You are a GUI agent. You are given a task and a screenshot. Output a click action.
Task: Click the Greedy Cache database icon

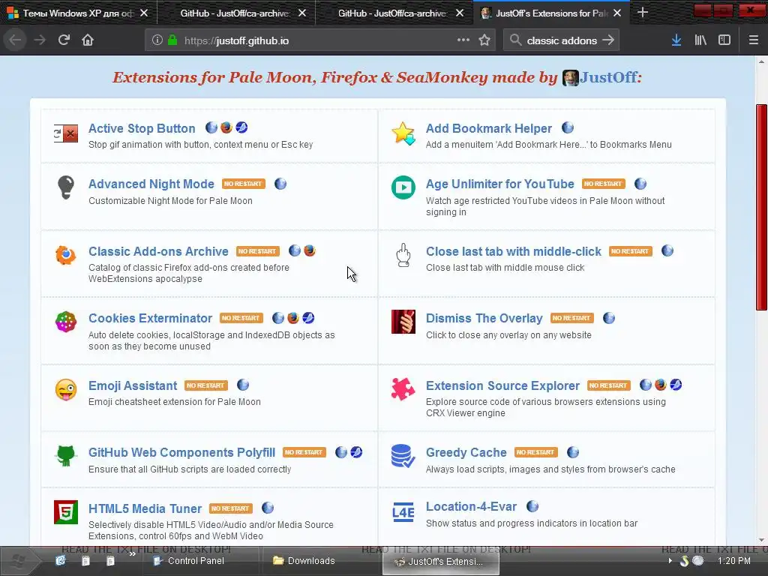[x=403, y=455]
